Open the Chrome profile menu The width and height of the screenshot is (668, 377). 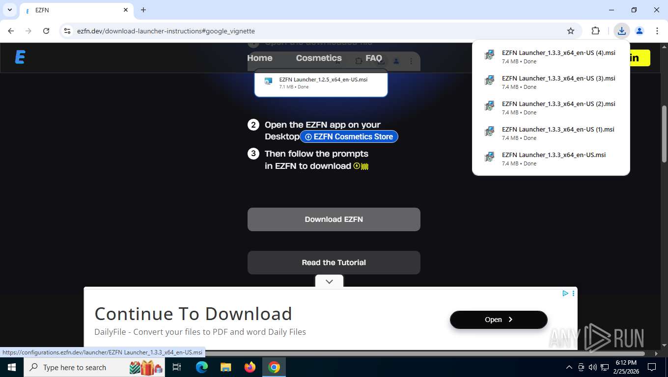pos(640,31)
